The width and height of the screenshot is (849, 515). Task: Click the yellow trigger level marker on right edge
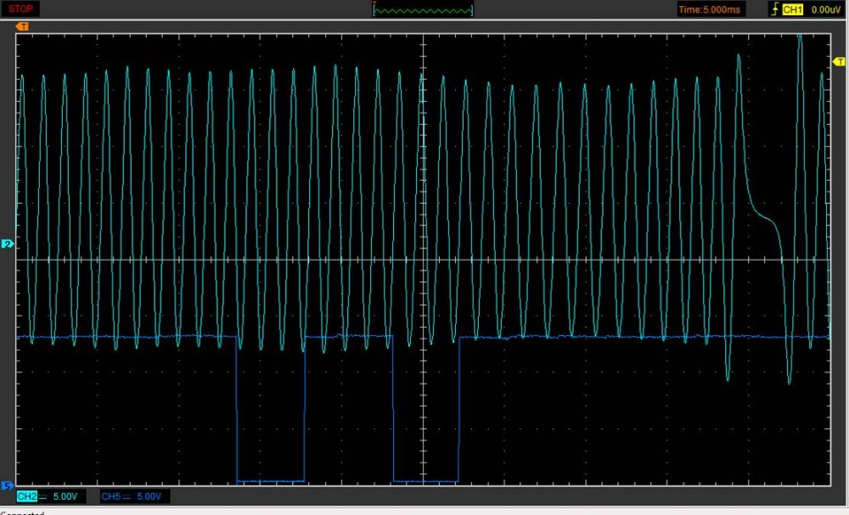coord(839,62)
